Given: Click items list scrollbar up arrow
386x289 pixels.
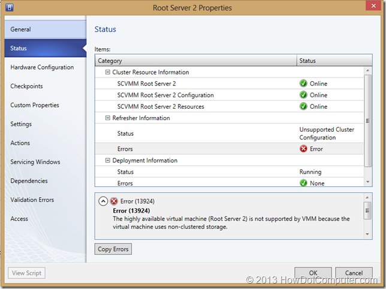Looking at the screenshot, I should (368, 70).
